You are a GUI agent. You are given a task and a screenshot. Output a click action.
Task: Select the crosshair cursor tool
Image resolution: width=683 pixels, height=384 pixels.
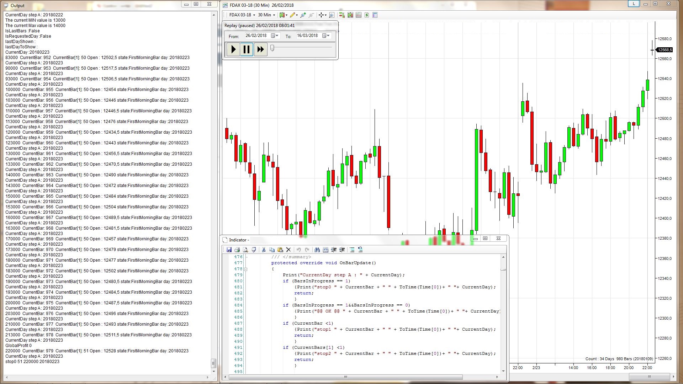click(x=322, y=15)
